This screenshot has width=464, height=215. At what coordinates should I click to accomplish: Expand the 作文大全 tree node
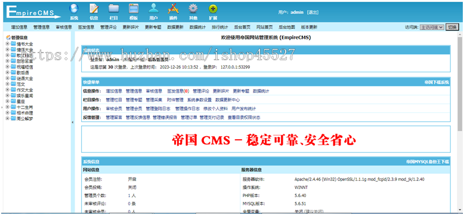(x=7, y=90)
